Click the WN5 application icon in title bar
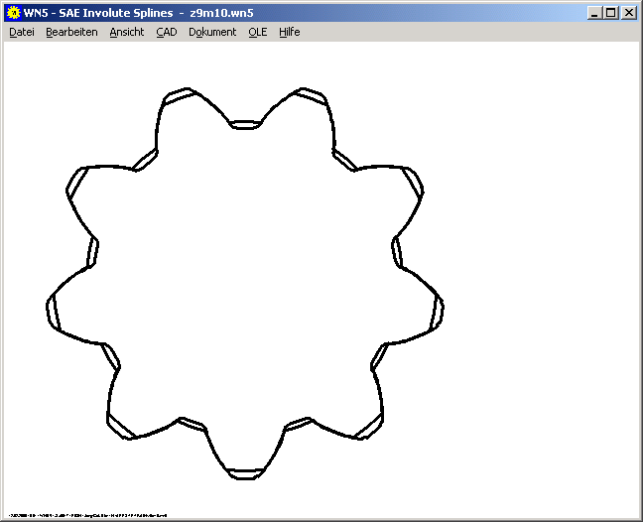This screenshot has width=643, height=522. (13, 13)
